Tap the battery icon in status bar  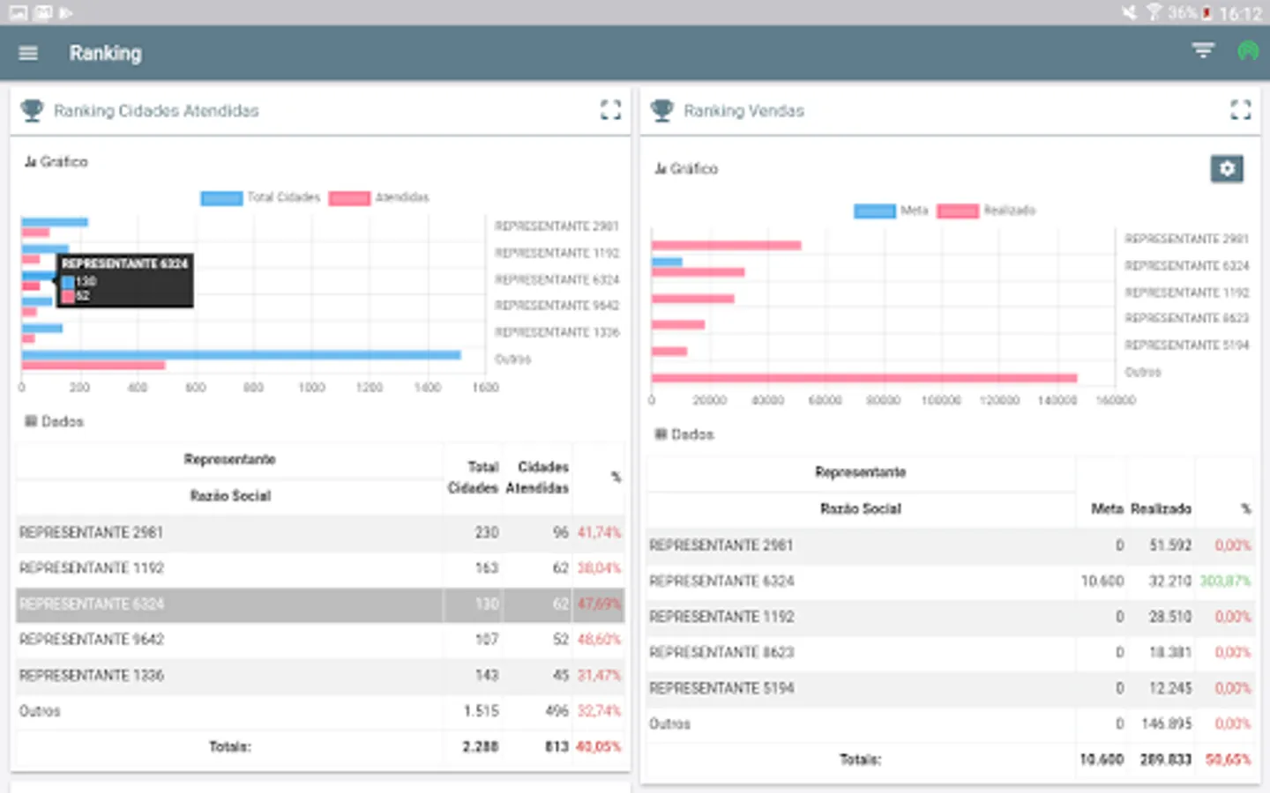pos(1206,13)
